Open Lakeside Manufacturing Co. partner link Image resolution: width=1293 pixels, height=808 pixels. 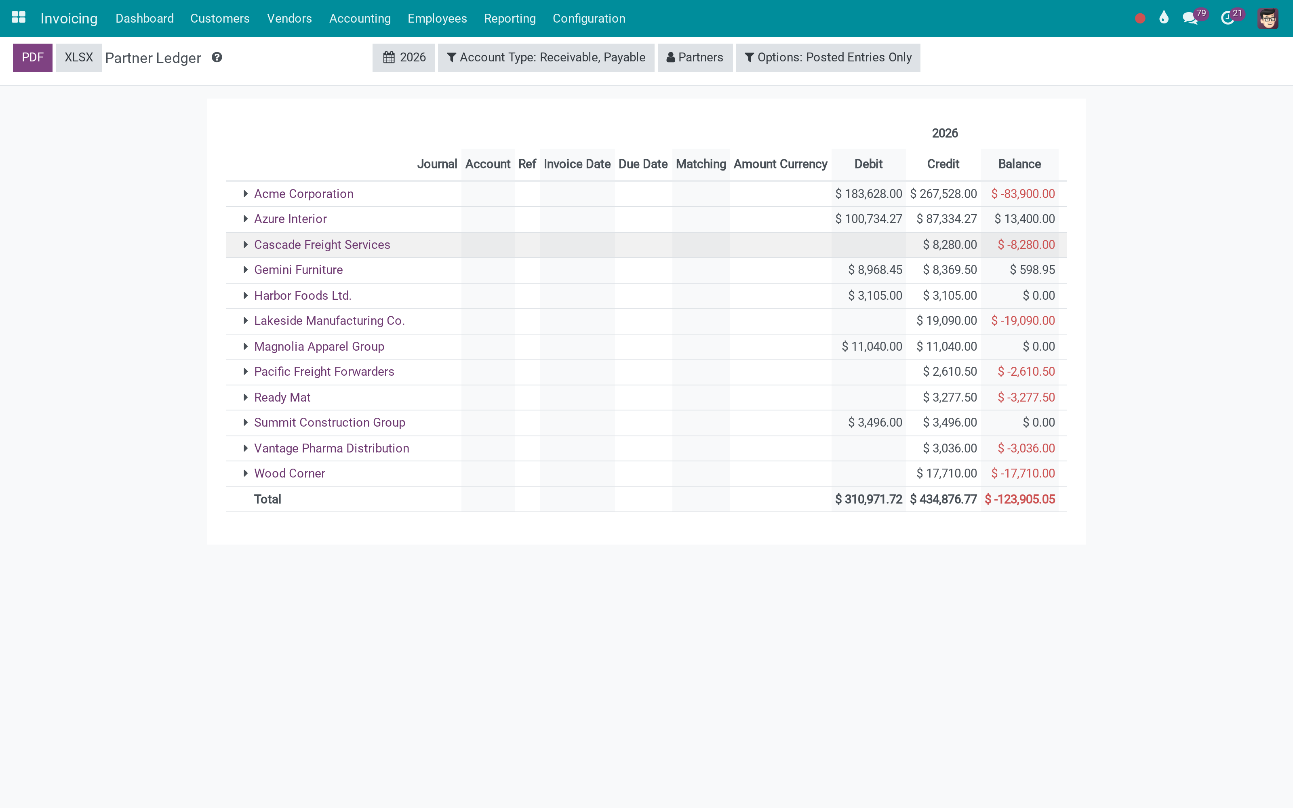(x=329, y=321)
